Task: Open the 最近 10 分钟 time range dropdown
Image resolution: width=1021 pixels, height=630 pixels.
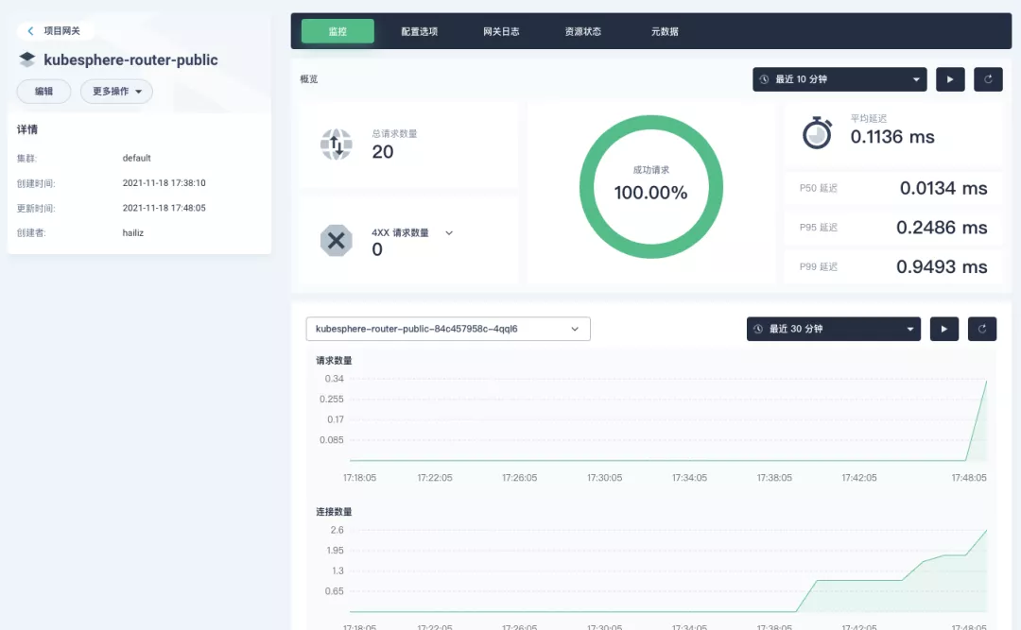Action: (x=839, y=79)
